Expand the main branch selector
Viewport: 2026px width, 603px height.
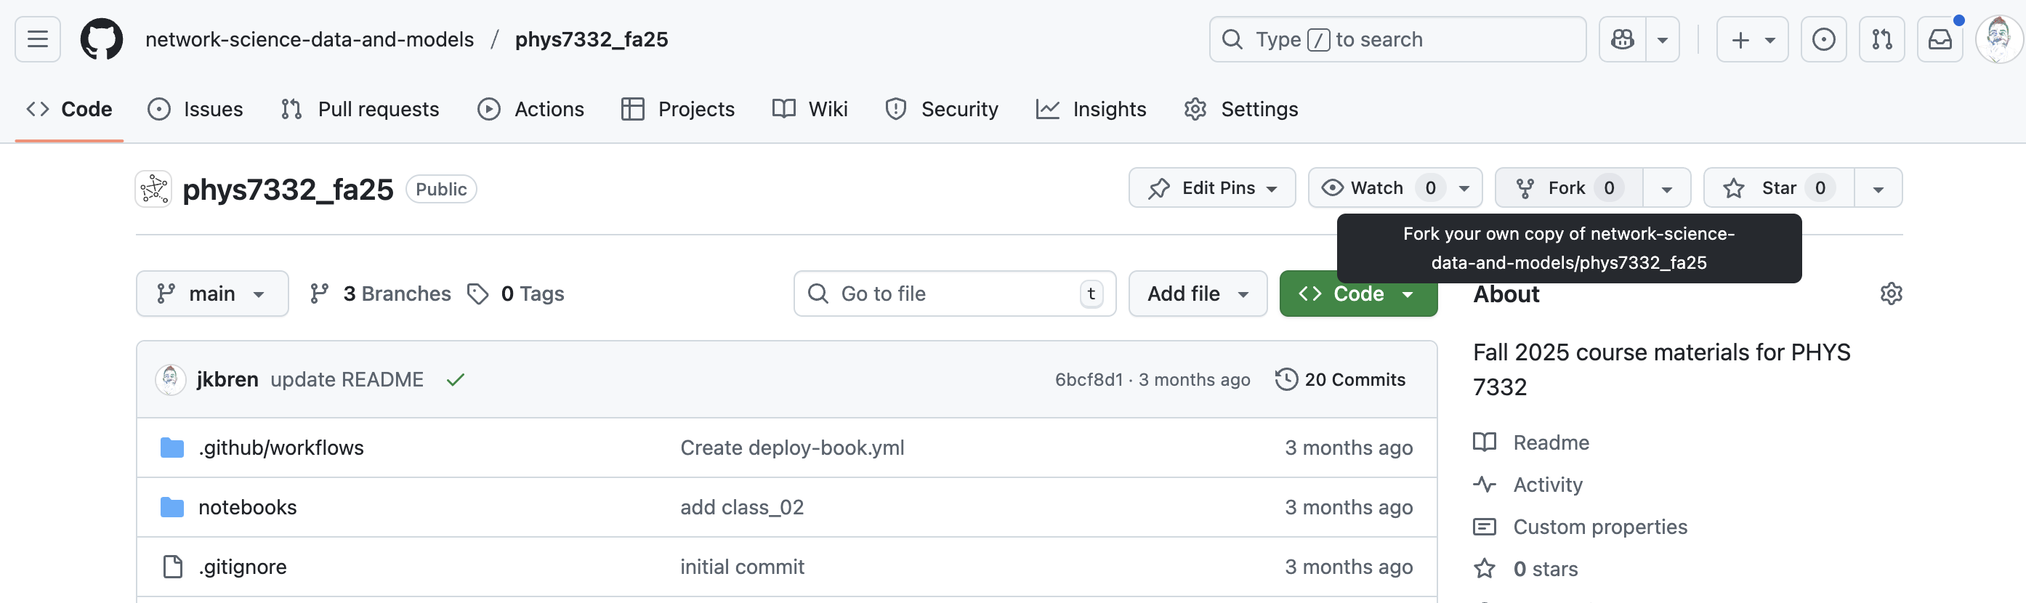click(211, 294)
